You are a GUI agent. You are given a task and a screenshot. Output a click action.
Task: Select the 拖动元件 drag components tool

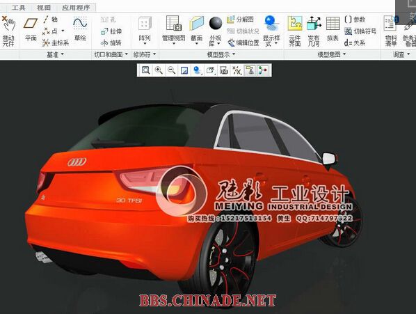point(8,31)
